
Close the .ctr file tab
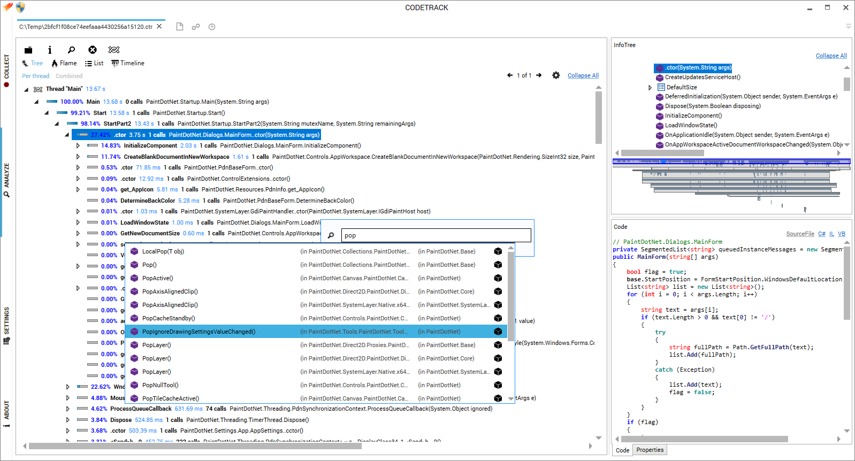point(159,26)
